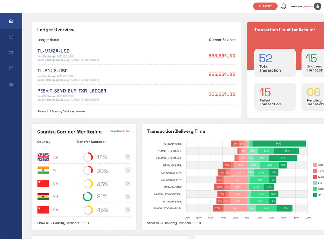Select the 12 hr legend color swatch
The width and height of the screenshot is (324, 239).
315,171
